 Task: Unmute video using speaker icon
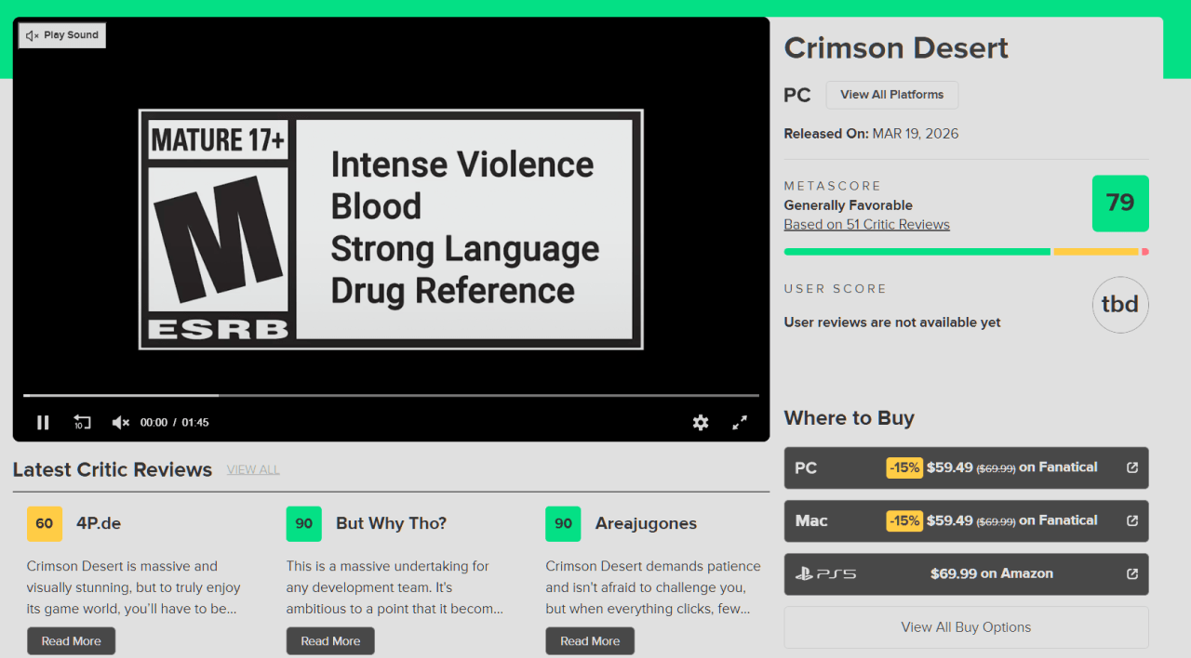pos(120,423)
